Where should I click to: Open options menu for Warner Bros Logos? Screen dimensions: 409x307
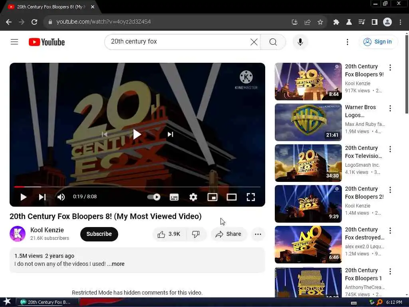(390, 108)
